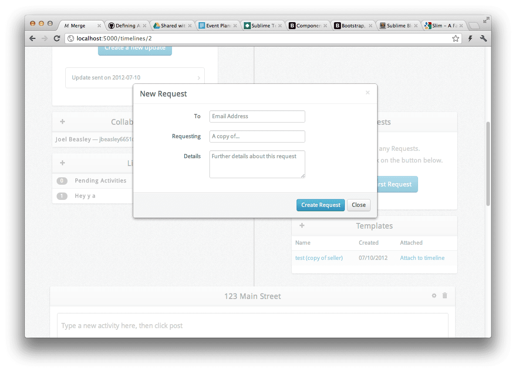Screen dimensions: 516x372
Task: Click the browser reload page icon
Action: point(57,39)
